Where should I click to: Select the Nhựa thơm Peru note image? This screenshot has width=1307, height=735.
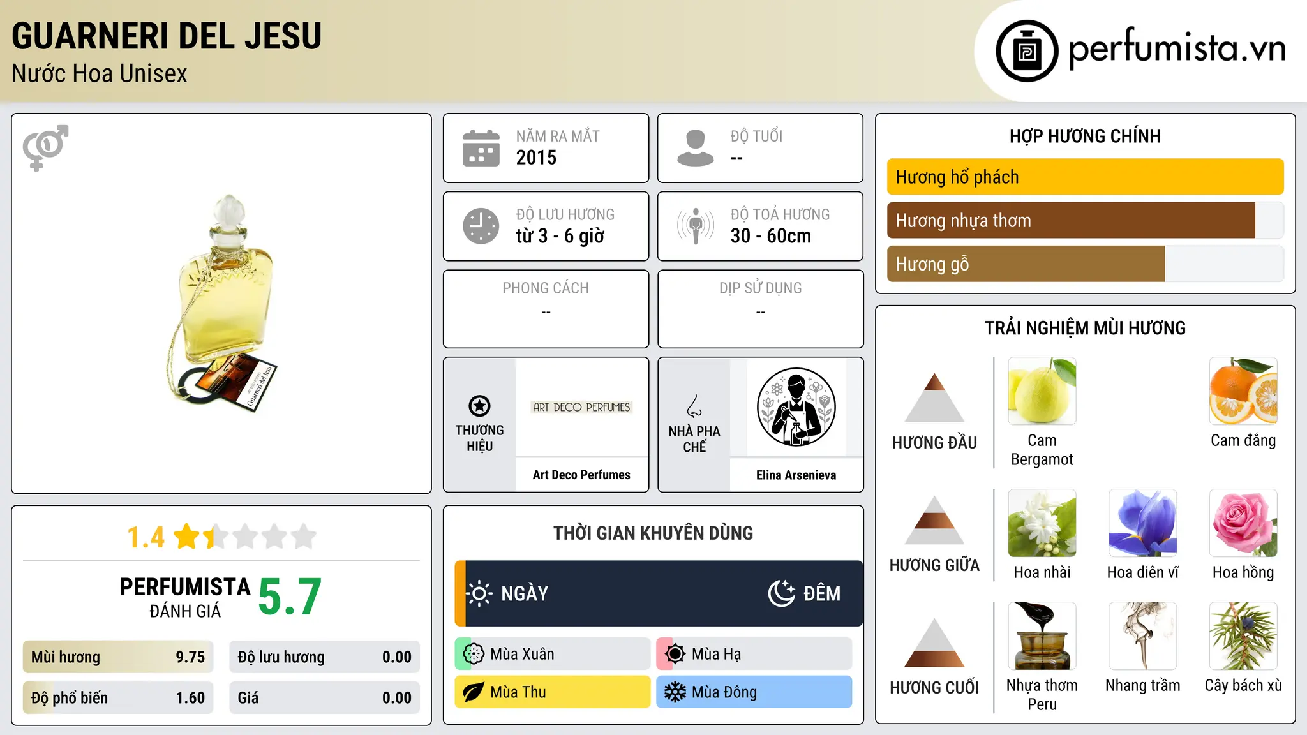[x=1042, y=636]
